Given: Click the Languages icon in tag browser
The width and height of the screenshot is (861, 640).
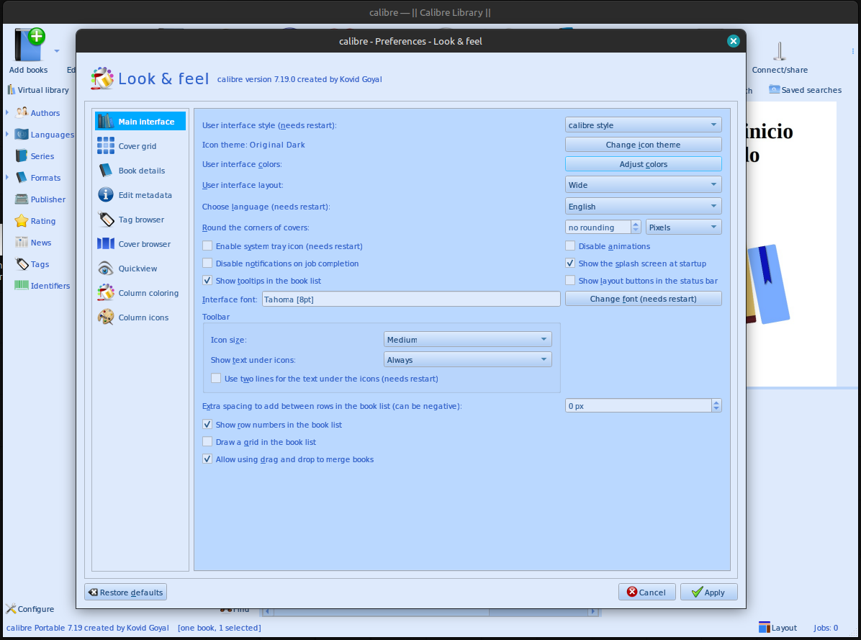Looking at the screenshot, I should pyautogui.click(x=22, y=134).
